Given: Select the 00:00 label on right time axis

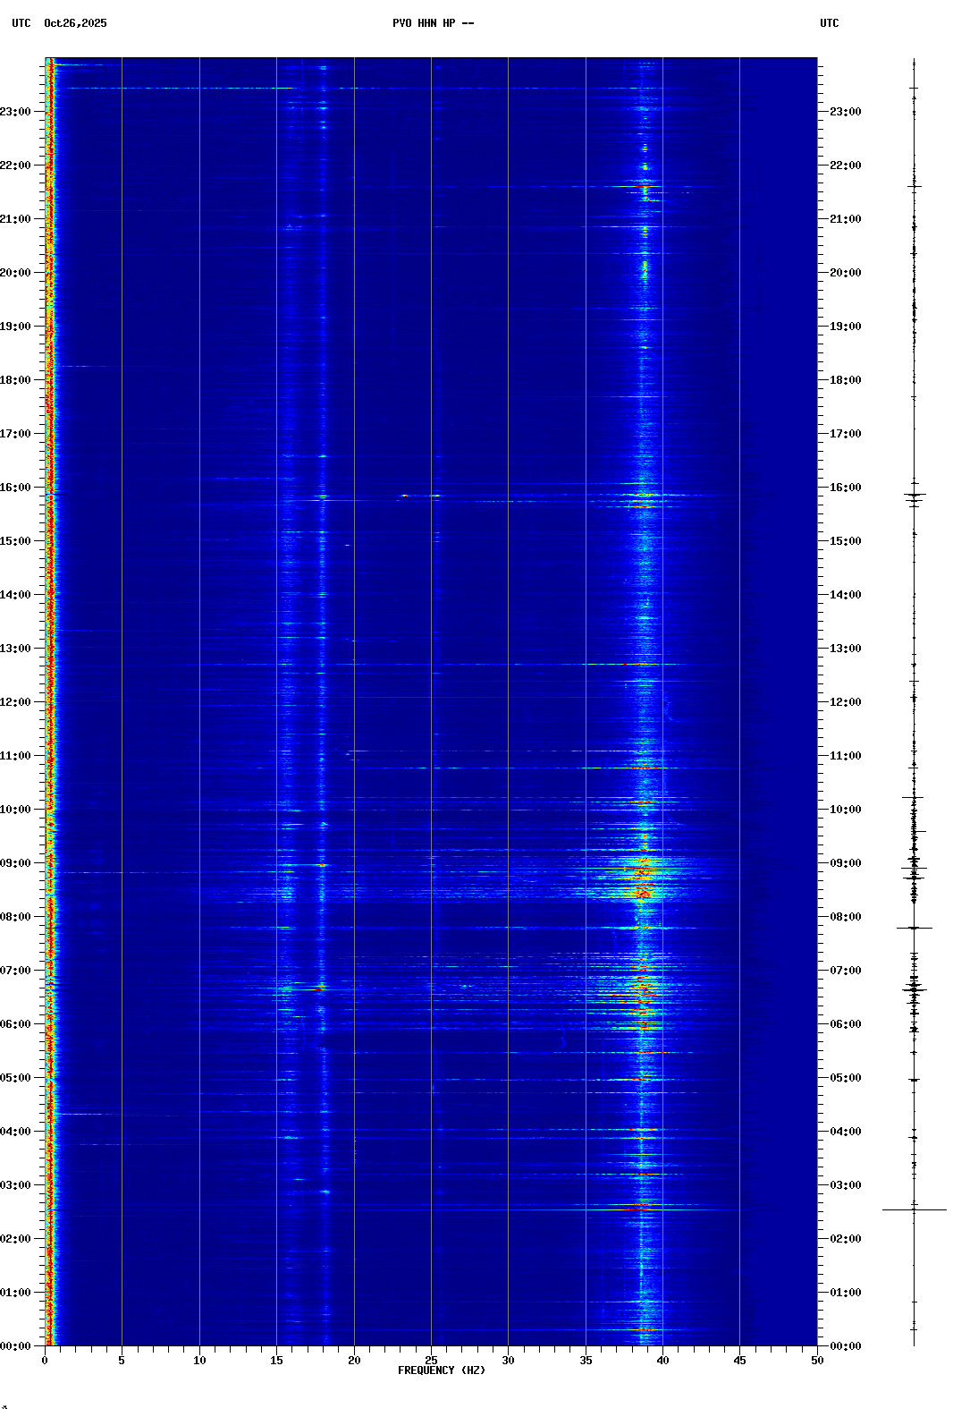Looking at the screenshot, I should pyautogui.click(x=845, y=1346).
